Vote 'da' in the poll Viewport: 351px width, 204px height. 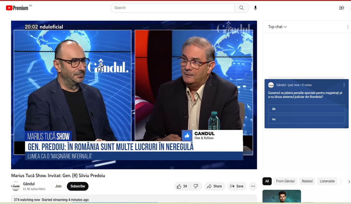[307, 109]
